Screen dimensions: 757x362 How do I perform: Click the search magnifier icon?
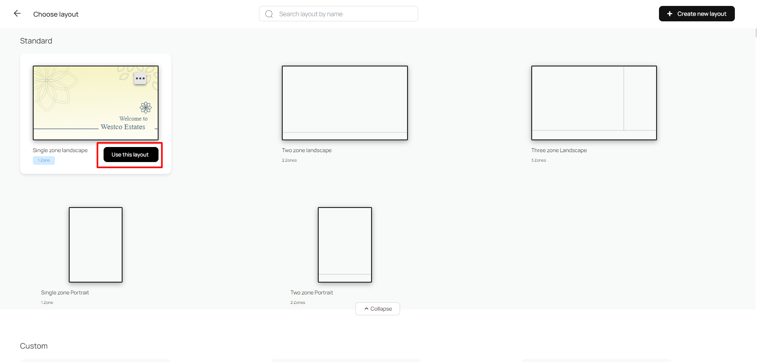(269, 14)
